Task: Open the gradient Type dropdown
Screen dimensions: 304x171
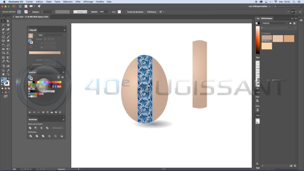Action: [54, 35]
